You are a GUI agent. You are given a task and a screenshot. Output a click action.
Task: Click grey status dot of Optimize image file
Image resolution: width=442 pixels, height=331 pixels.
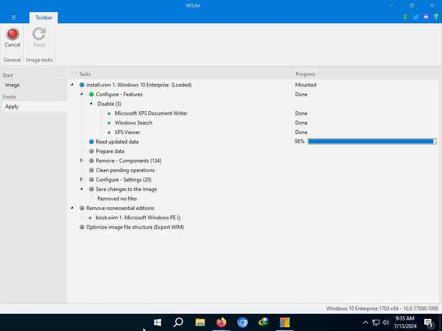(82, 227)
